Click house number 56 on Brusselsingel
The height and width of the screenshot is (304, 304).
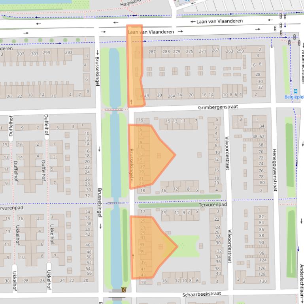point(89,273)
